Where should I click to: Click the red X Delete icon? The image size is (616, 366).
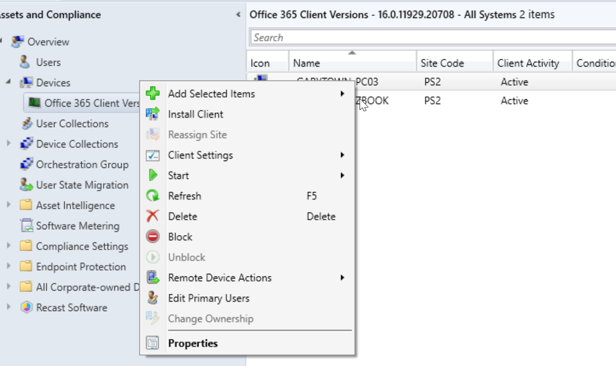point(153,216)
